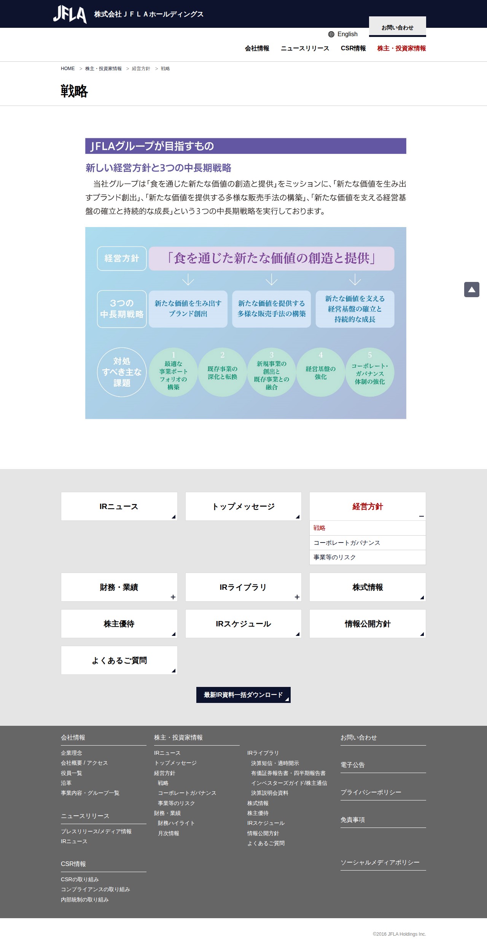Screen dimensions: 487x946
Task: Collapse the 経営方針 section
Action: click(x=368, y=506)
